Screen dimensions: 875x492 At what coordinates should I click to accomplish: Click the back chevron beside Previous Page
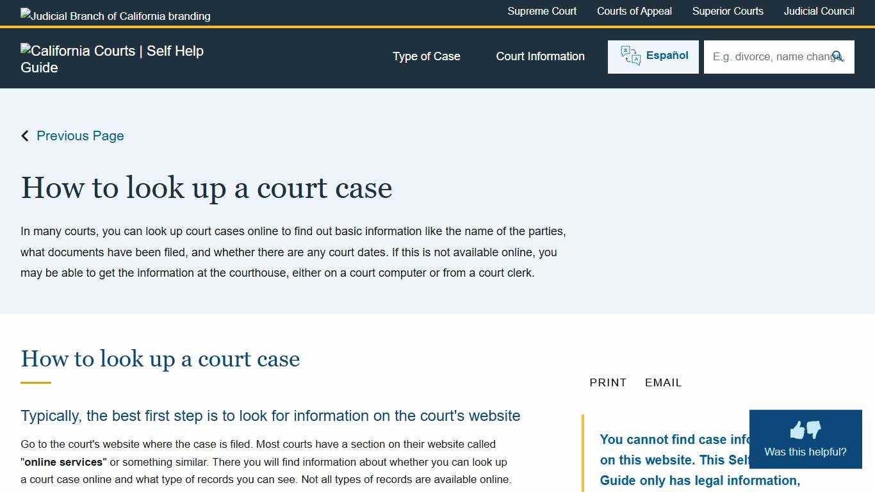pos(24,135)
